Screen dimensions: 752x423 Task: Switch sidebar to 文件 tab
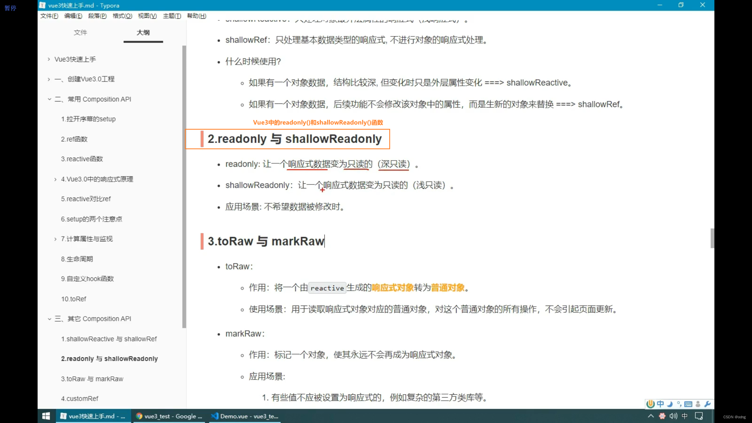click(80, 33)
